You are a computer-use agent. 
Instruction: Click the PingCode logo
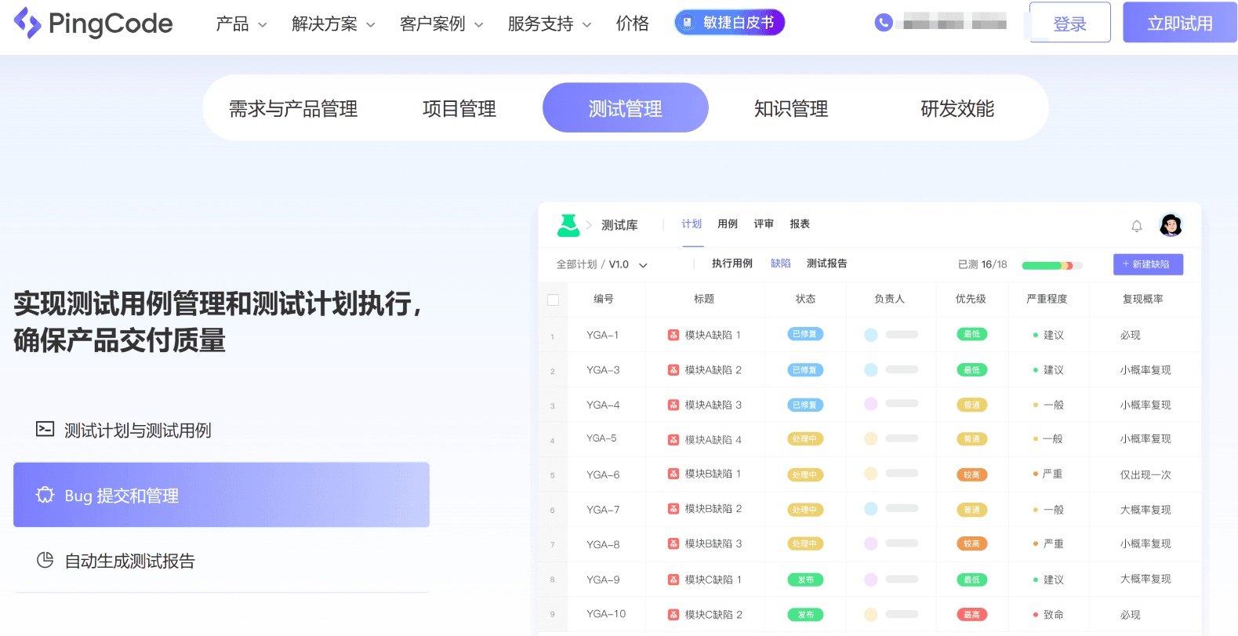[x=93, y=24]
